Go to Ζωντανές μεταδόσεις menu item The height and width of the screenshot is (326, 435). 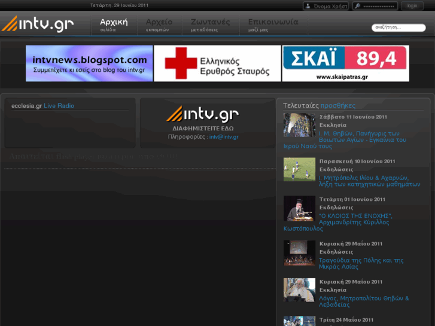coord(211,25)
